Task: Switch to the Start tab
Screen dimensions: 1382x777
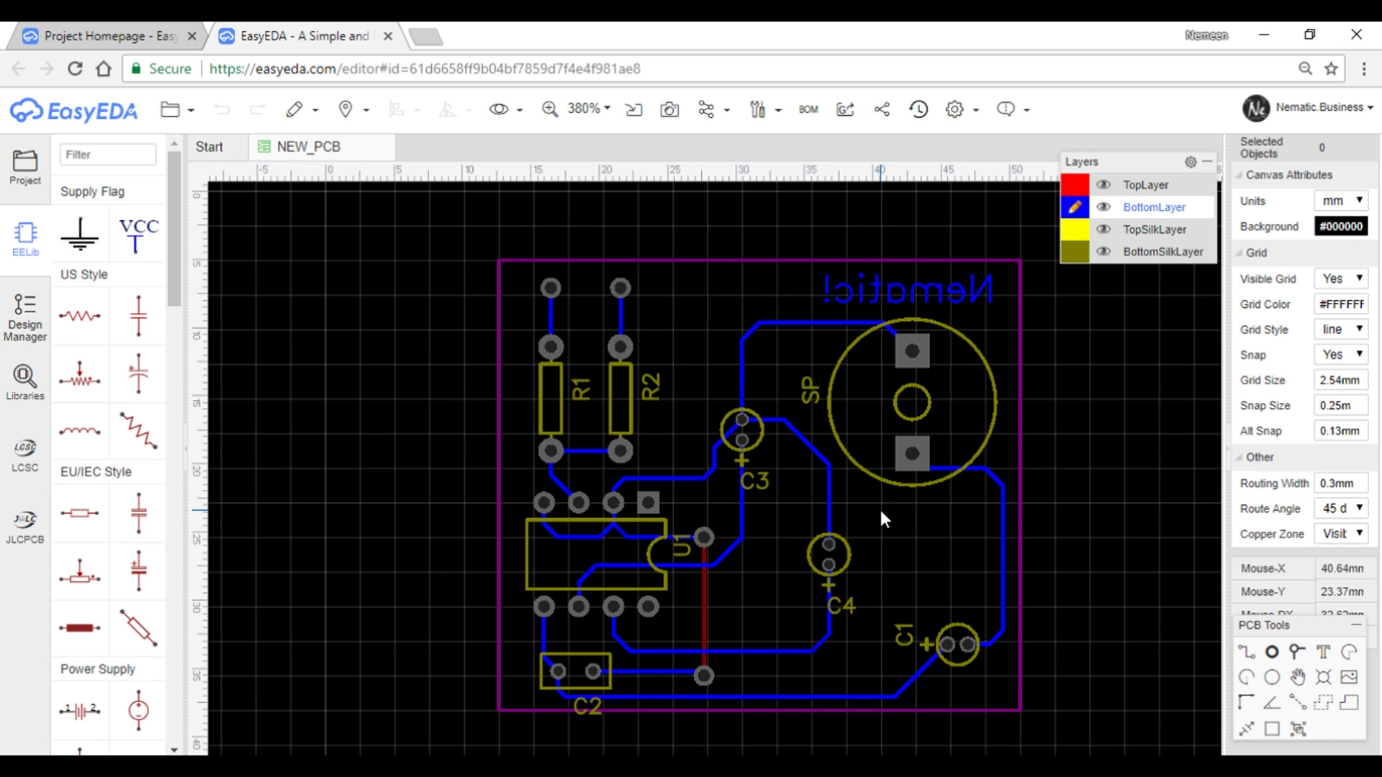Action: (209, 147)
